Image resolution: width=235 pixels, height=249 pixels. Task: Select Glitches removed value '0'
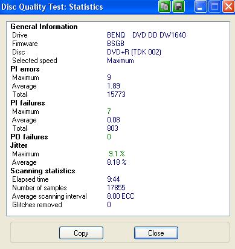[x=109, y=205]
